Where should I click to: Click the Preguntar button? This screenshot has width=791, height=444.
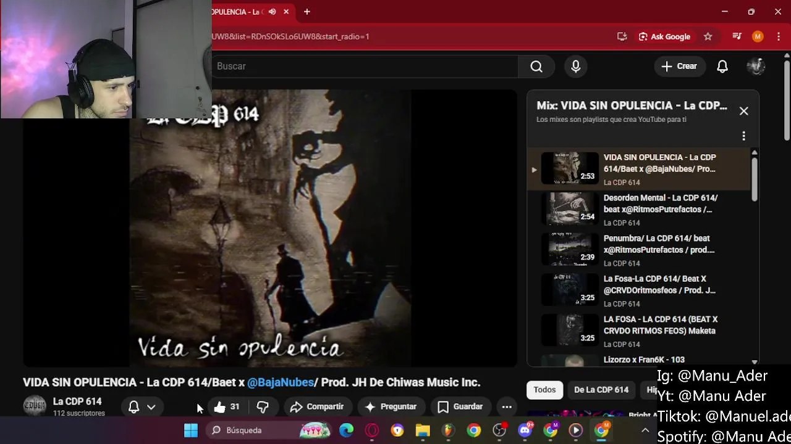click(391, 406)
